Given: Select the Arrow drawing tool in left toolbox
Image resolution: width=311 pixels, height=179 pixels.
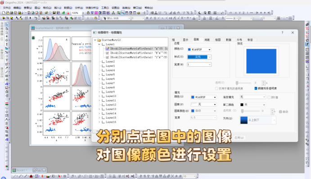Looking at the screenshot, I should (7, 68).
